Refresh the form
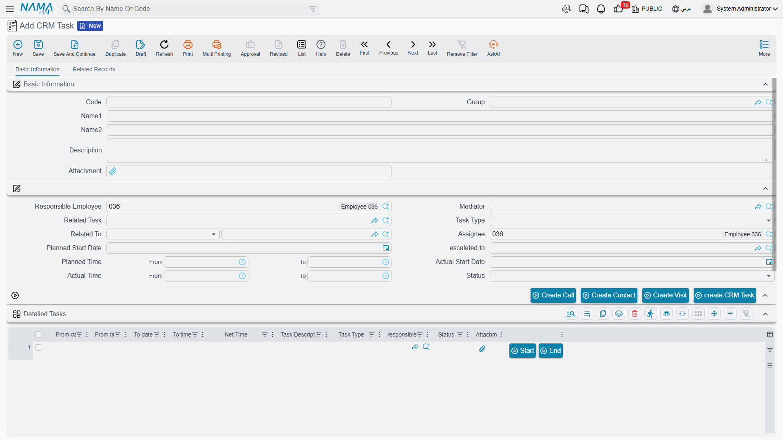The image size is (783, 440). coord(164,48)
